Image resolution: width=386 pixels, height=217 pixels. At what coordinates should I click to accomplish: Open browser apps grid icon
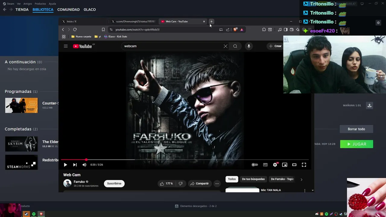pyautogui.click(x=64, y=36)
